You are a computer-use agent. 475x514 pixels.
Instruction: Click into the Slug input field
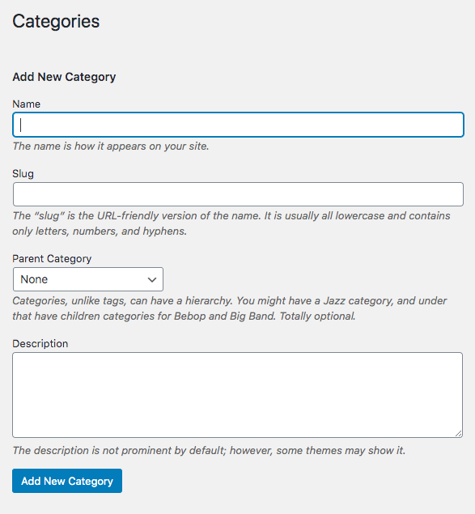(x=239, y=194)
